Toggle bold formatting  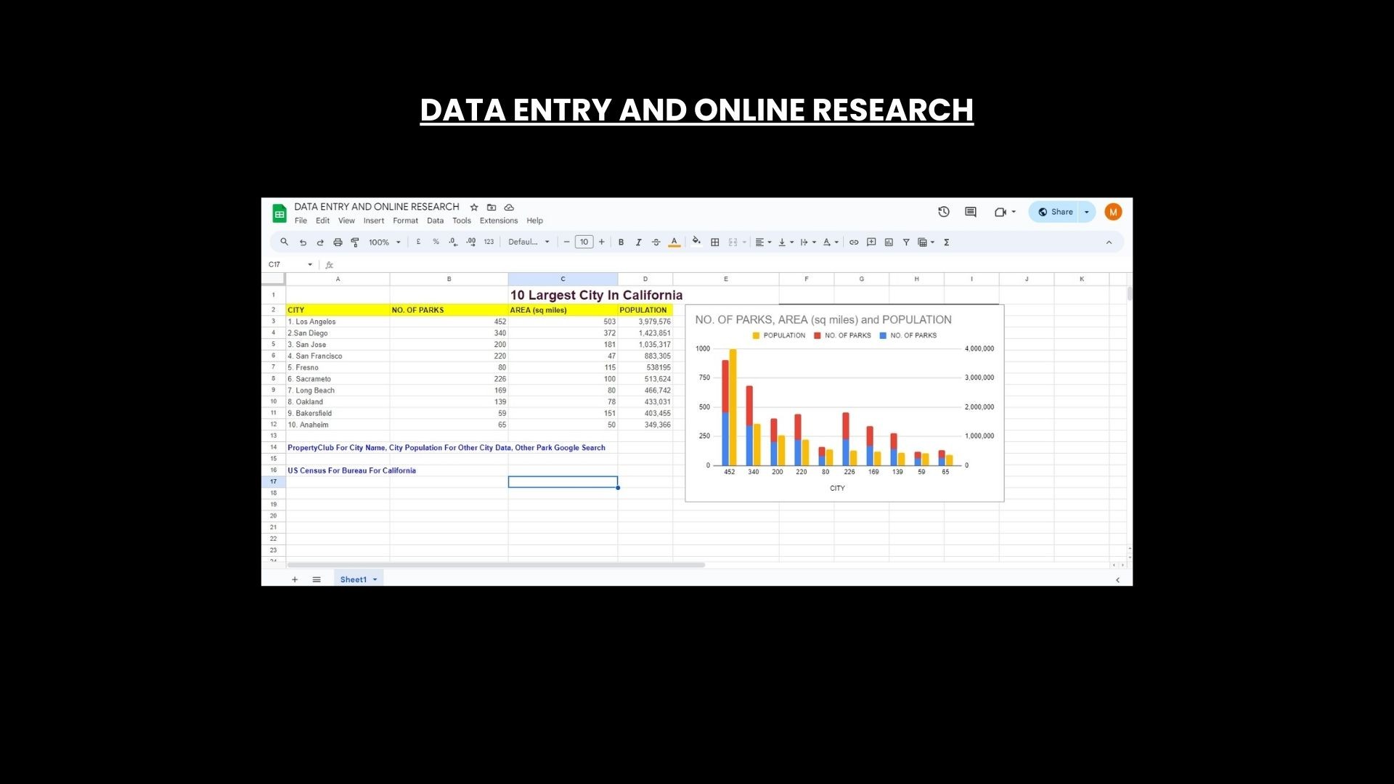click(x=621, y=242)
